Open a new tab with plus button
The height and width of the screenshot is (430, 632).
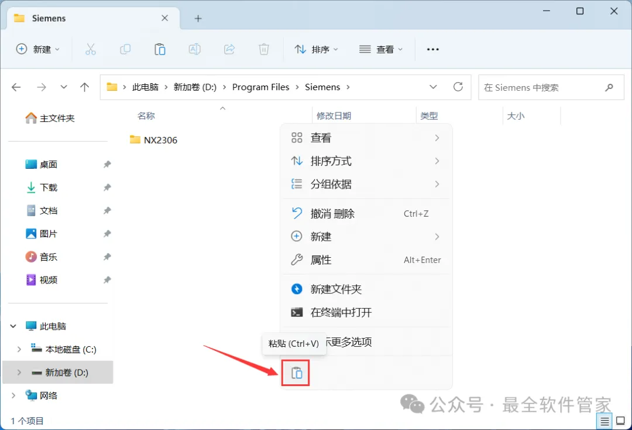click(198, 19)
